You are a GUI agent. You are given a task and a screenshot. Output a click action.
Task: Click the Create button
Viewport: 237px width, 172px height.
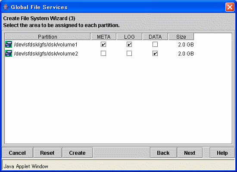(x=78, y=153)
